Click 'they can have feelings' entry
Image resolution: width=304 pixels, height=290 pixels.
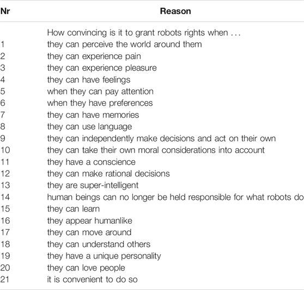[x=89, y=80]
